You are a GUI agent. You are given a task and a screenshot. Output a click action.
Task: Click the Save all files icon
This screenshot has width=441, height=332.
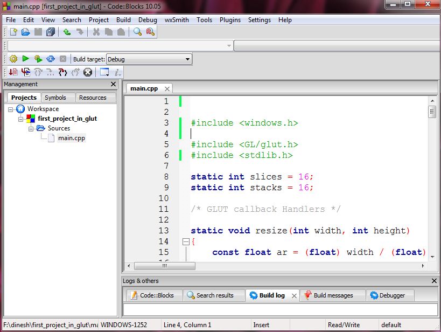click(x=51, y=32)
